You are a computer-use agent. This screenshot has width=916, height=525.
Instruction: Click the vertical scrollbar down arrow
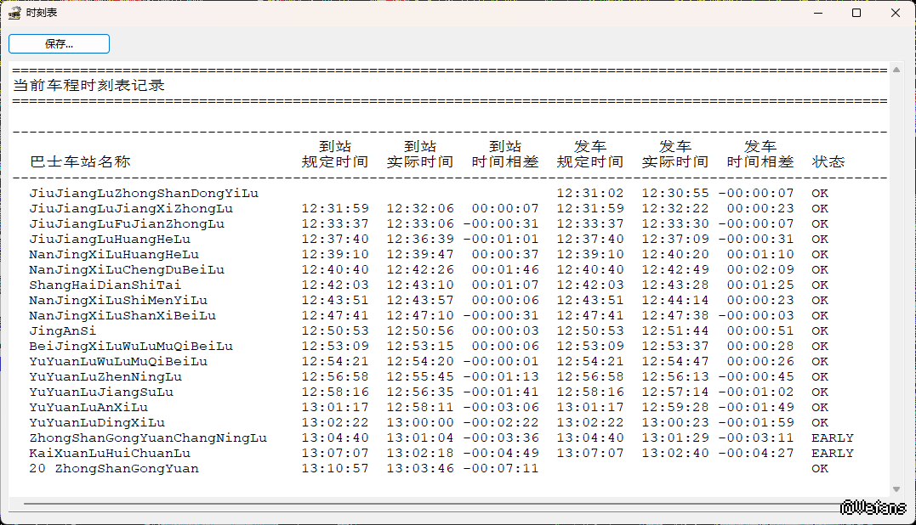[x=896, y=489]
